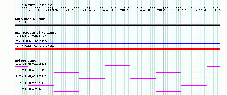Click the magenta NM_001258414 gene line

(117, 66)
